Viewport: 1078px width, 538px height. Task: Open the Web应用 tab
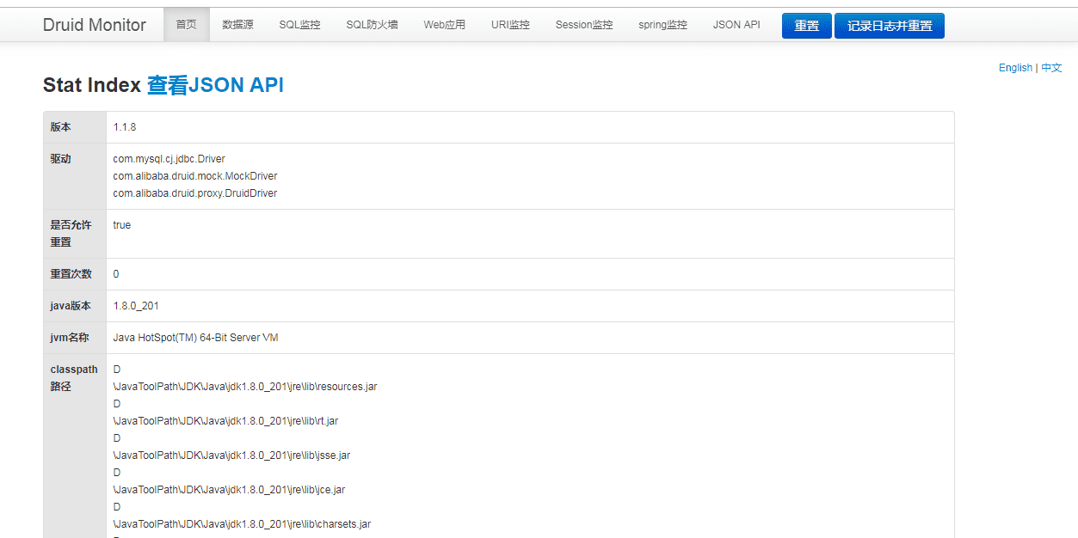pos(445,25)
